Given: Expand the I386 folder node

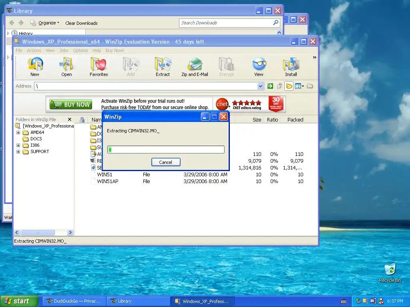Looking at the screenshot, I should (18, 145).
